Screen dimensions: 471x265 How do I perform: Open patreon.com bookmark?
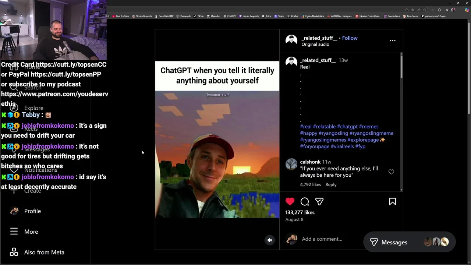point(434,16)
